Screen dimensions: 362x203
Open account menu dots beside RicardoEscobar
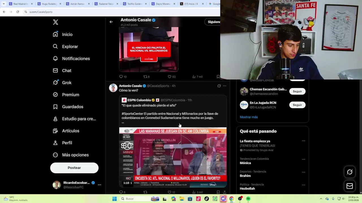point(99,185)
